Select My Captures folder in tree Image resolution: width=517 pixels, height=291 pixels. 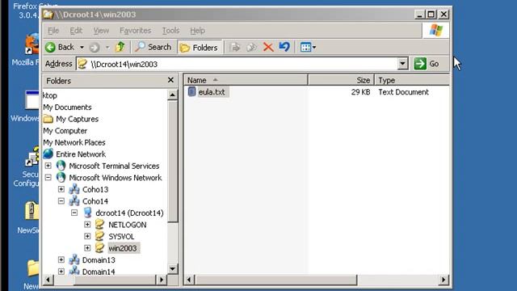click(78, 119)
